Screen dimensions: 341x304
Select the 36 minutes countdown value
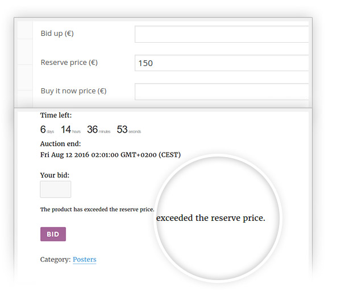click(99, 130)
